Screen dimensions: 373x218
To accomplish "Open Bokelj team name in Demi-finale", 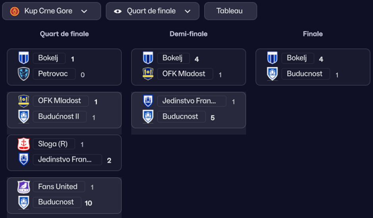I will (172, 58).
